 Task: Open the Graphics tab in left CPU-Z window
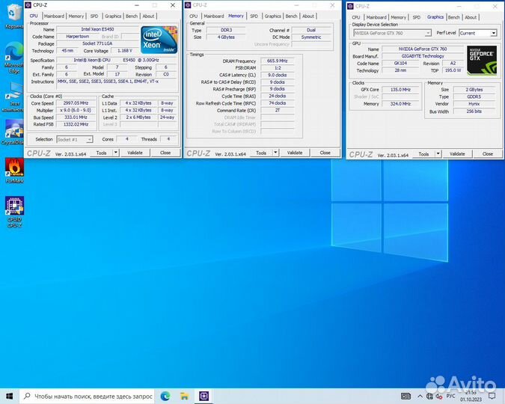tap(113, 16)
